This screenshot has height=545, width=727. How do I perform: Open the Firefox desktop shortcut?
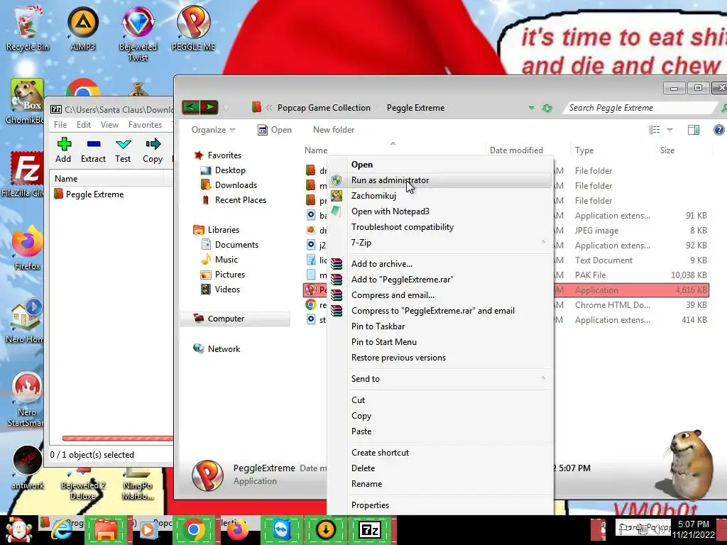pos(27,248)
